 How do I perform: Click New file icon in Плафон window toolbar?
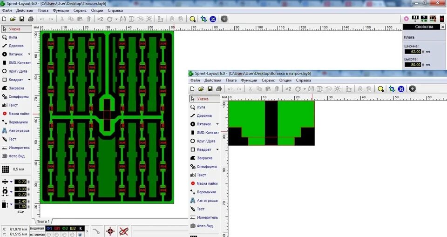tap(4, 19)
